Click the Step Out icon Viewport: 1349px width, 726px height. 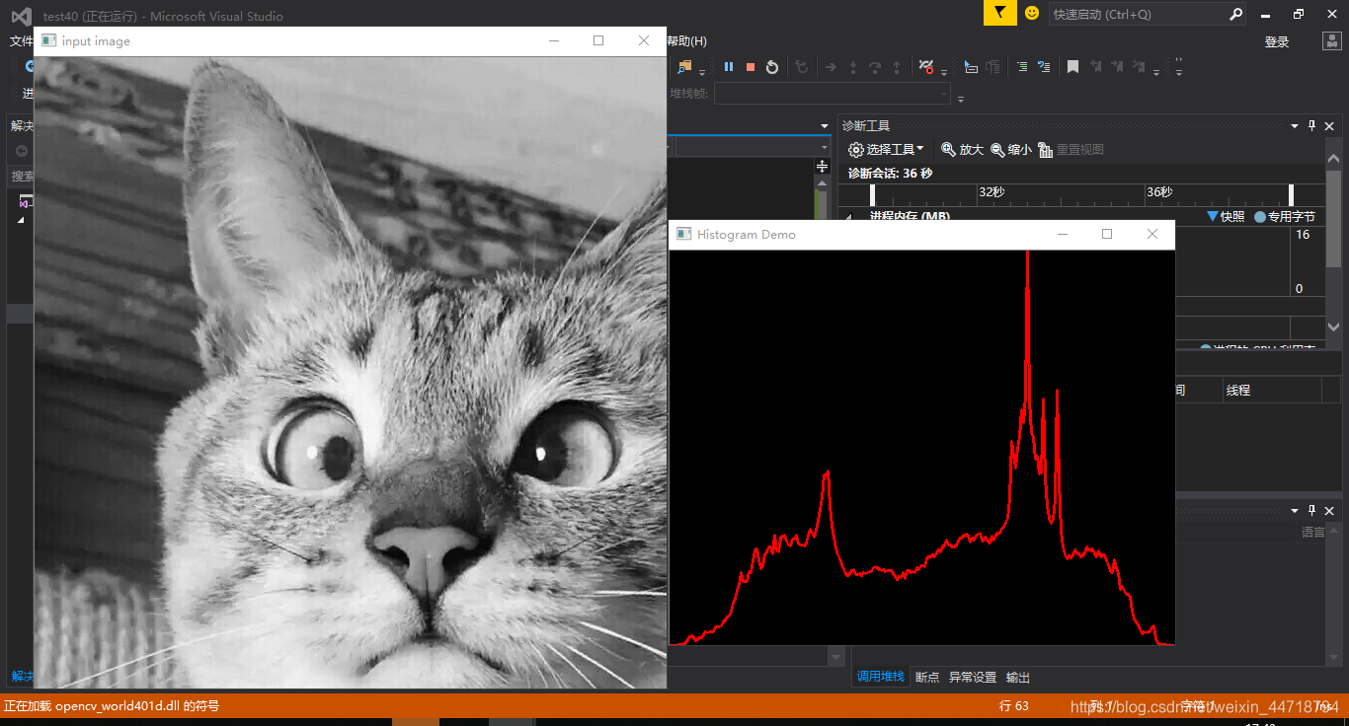897,67
